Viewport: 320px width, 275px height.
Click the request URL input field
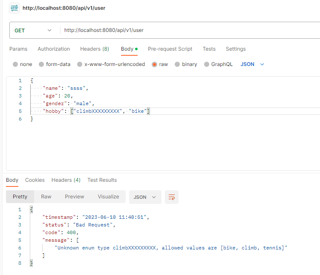pos(190,30)
